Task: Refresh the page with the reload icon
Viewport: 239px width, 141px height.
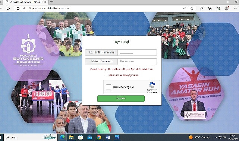Action: coord(8,8)
